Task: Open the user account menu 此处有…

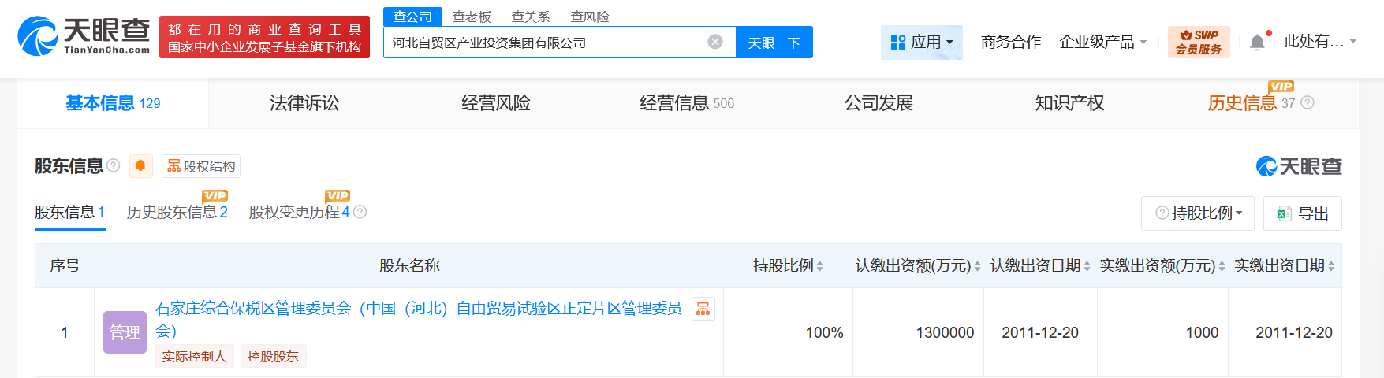Action: click(1319, 42)
